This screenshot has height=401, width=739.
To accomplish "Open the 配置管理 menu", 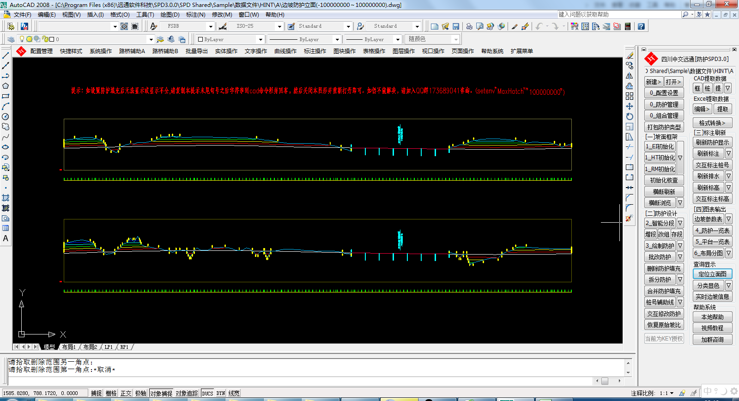I will (42, 51).
